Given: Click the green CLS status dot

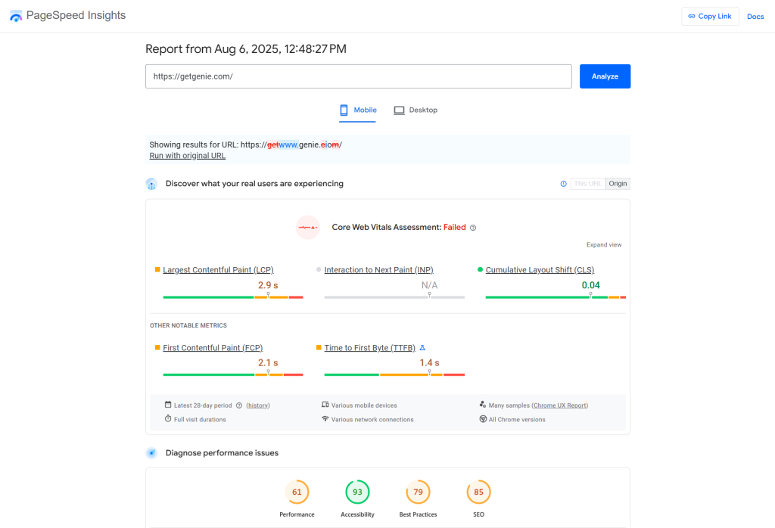Looking at the screenshot, I should click(x=480, y=270).
